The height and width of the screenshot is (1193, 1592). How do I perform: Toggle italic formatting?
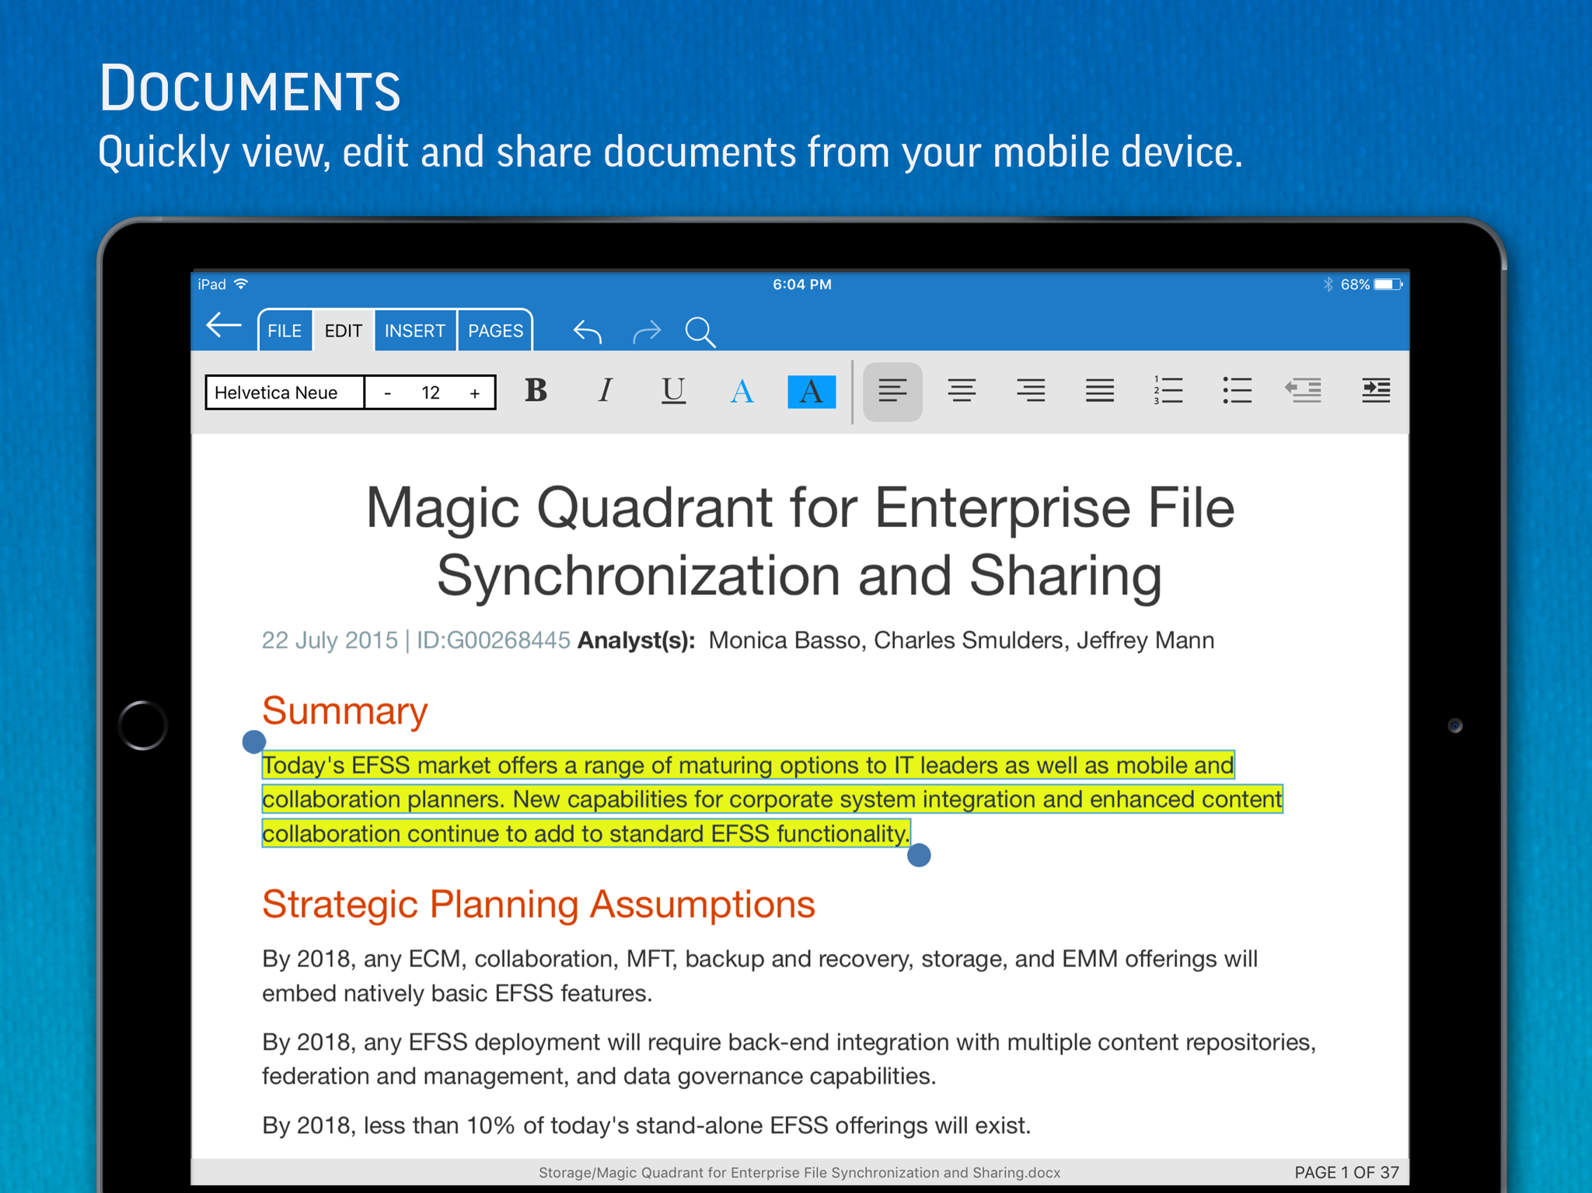coord(605,390)
